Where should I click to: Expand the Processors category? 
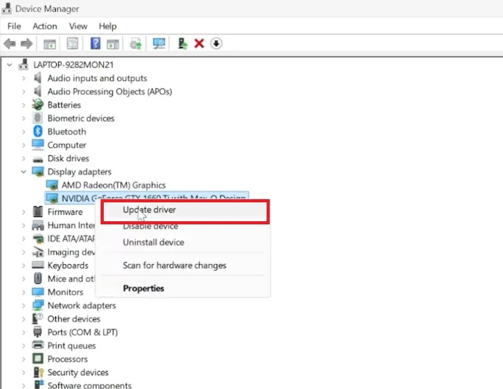24,359
